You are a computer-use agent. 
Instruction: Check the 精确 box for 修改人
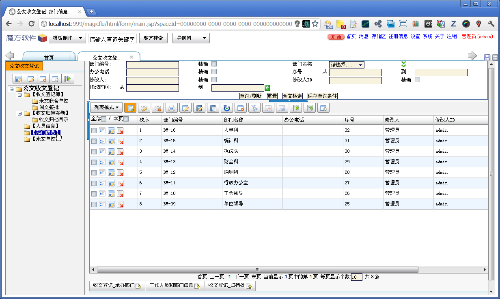[x=214, y=80]
